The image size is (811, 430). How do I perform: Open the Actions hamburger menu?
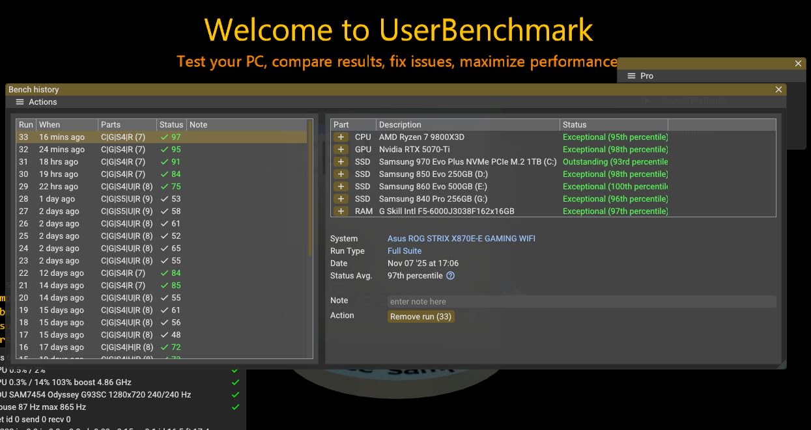pos(20,102)
